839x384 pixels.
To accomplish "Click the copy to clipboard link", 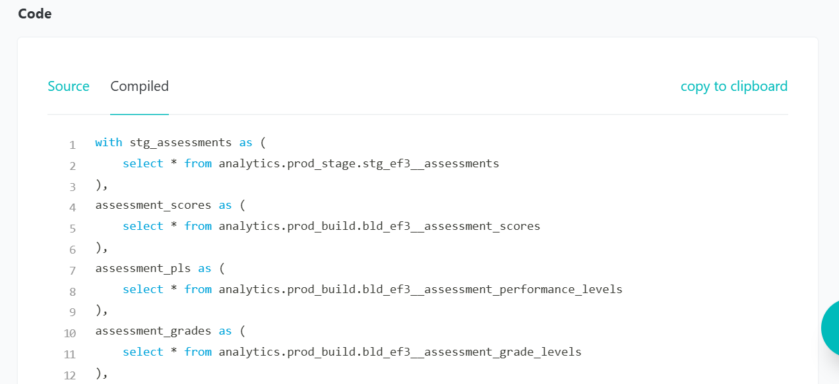I will tap(733, 86).
